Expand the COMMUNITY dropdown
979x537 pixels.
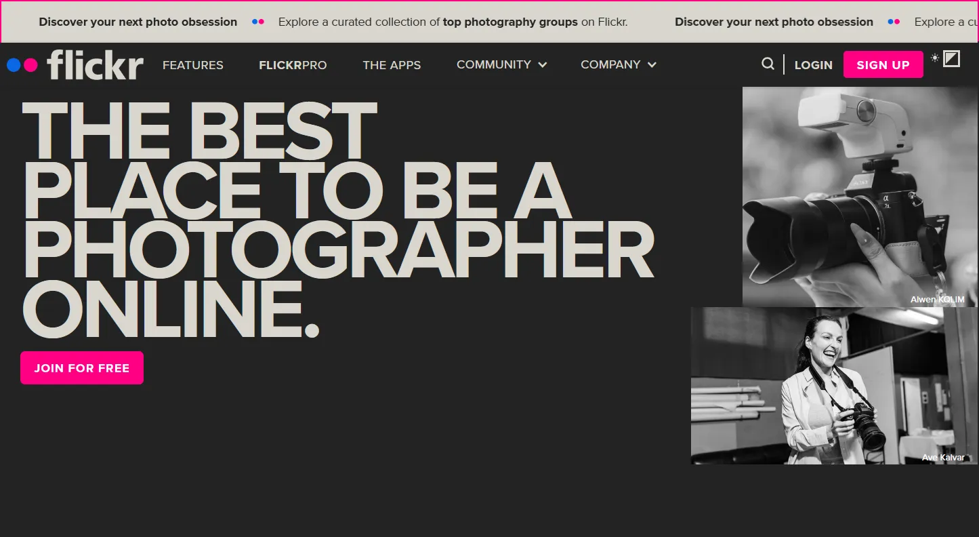point(501,64)
